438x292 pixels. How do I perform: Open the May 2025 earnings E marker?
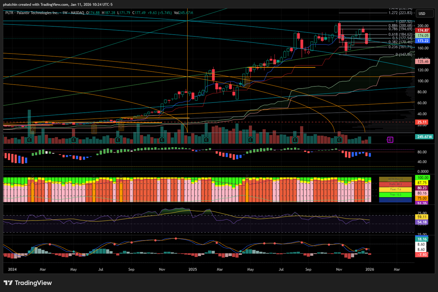[x=250, y=140]
